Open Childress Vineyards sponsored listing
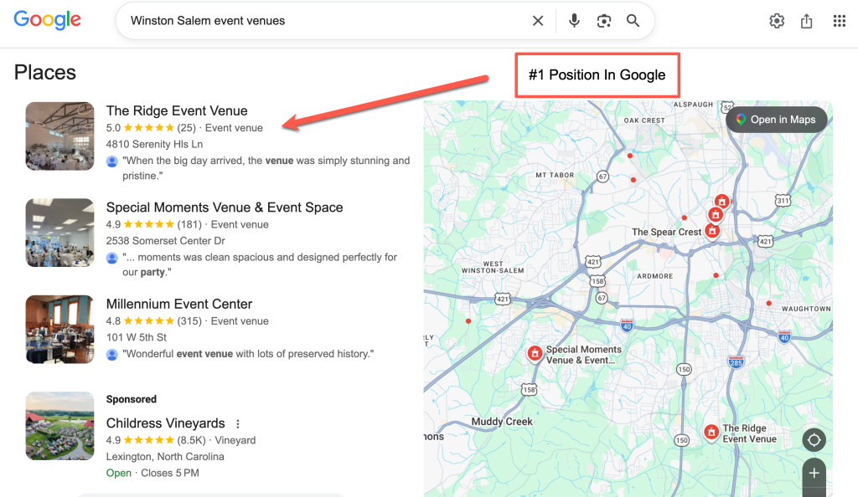 tap(165, 423)
